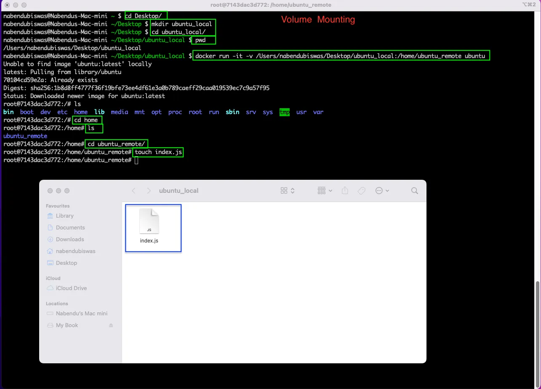Viewport: 541px width, 389px height.
Task: Click the media directory in listing
Action: tap(120, 112)
